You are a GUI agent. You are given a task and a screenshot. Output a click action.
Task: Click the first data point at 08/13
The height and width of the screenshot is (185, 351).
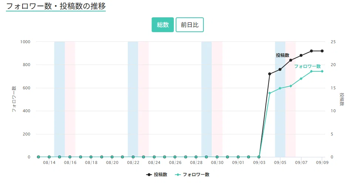[x=38, y=157]
